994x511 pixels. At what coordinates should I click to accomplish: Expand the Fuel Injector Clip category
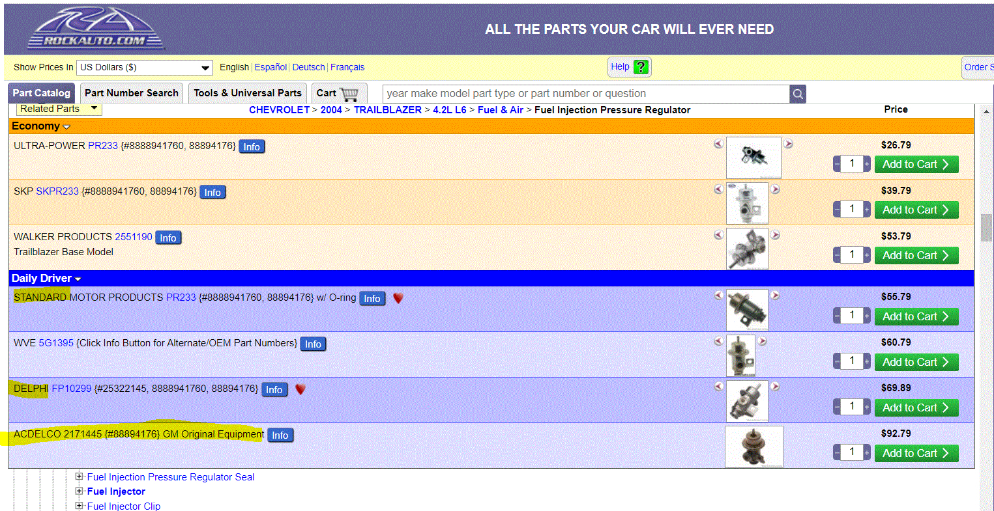coord(79,505)
